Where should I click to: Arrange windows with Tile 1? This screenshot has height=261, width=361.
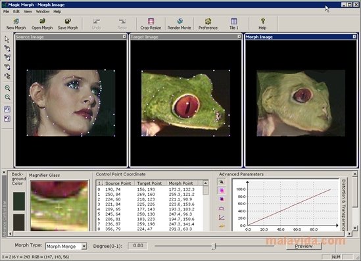point(233,24)
